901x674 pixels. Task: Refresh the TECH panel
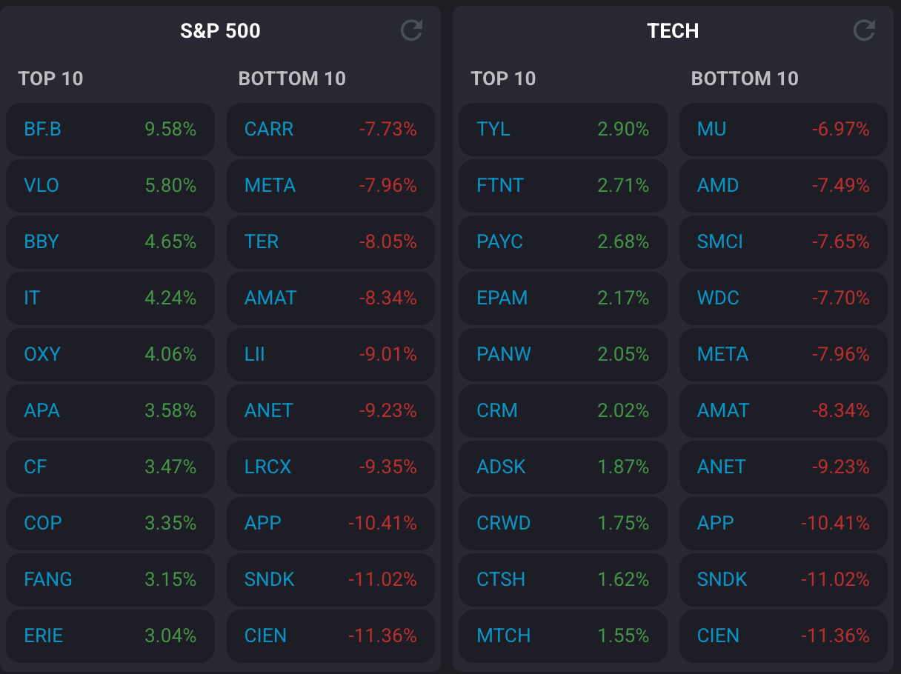[x=864, y=30]
